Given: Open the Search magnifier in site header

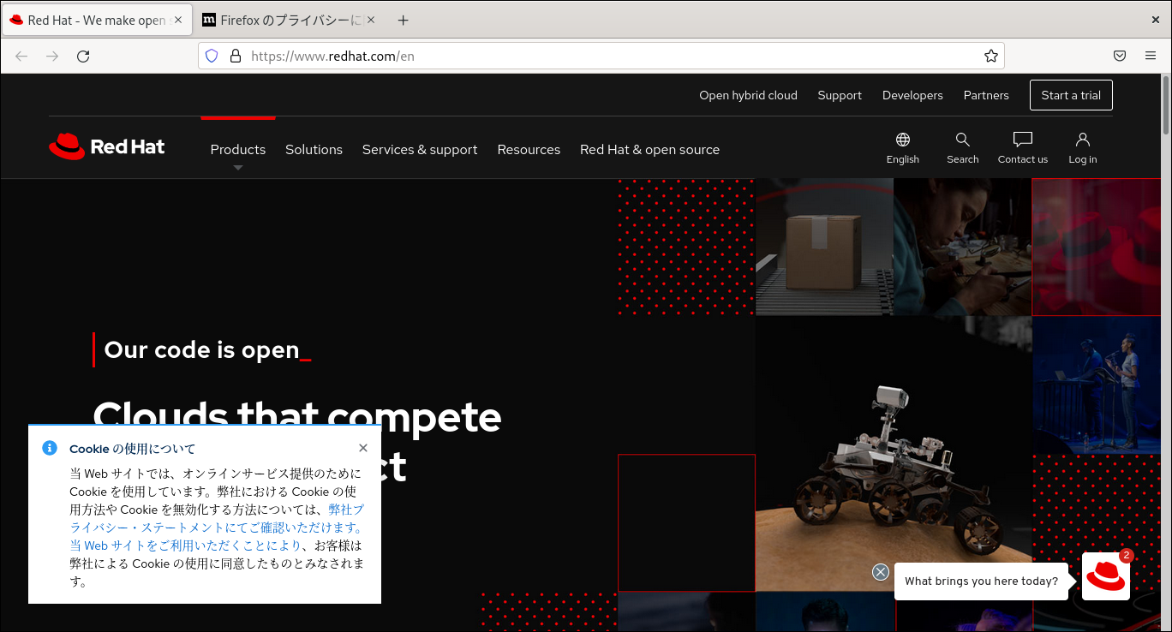Looking at the screenshot, I should click(963, 148).
